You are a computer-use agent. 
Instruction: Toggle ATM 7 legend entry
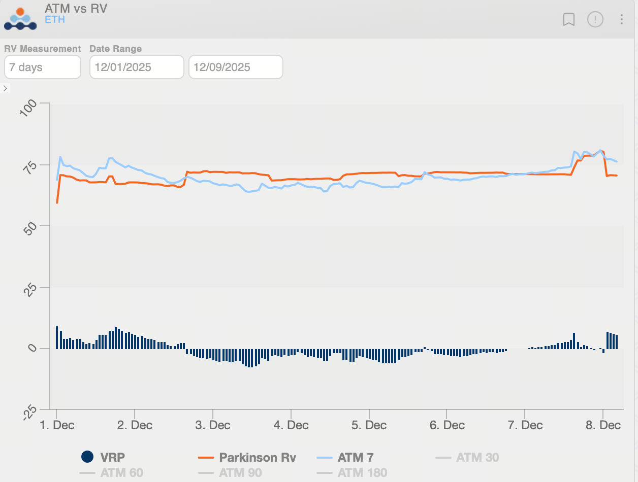(x=356, y=457)
